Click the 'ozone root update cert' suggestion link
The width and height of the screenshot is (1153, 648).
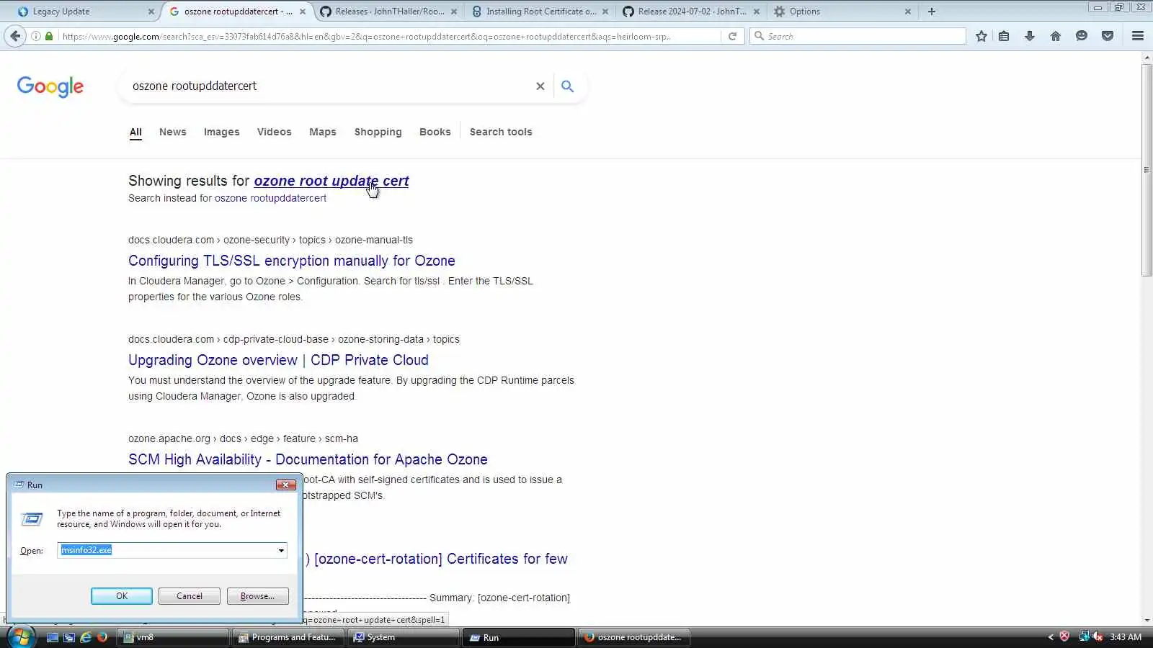[x=331, y=181]
